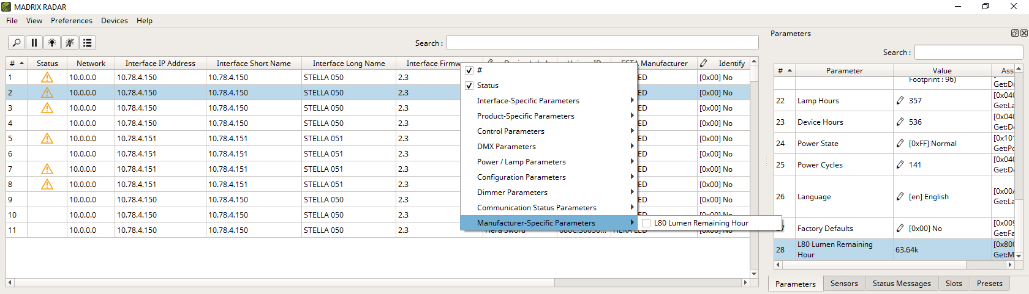Click the crossed-out lightbulb icon
This screenshot has width=1029, height=294.
click(x=70, y=43)
